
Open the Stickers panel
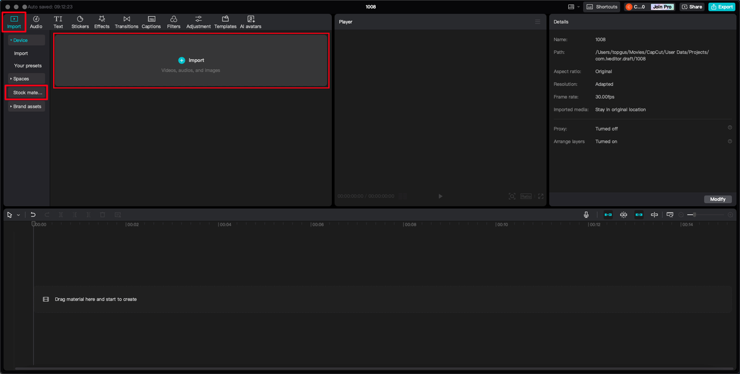click(80, 23)
